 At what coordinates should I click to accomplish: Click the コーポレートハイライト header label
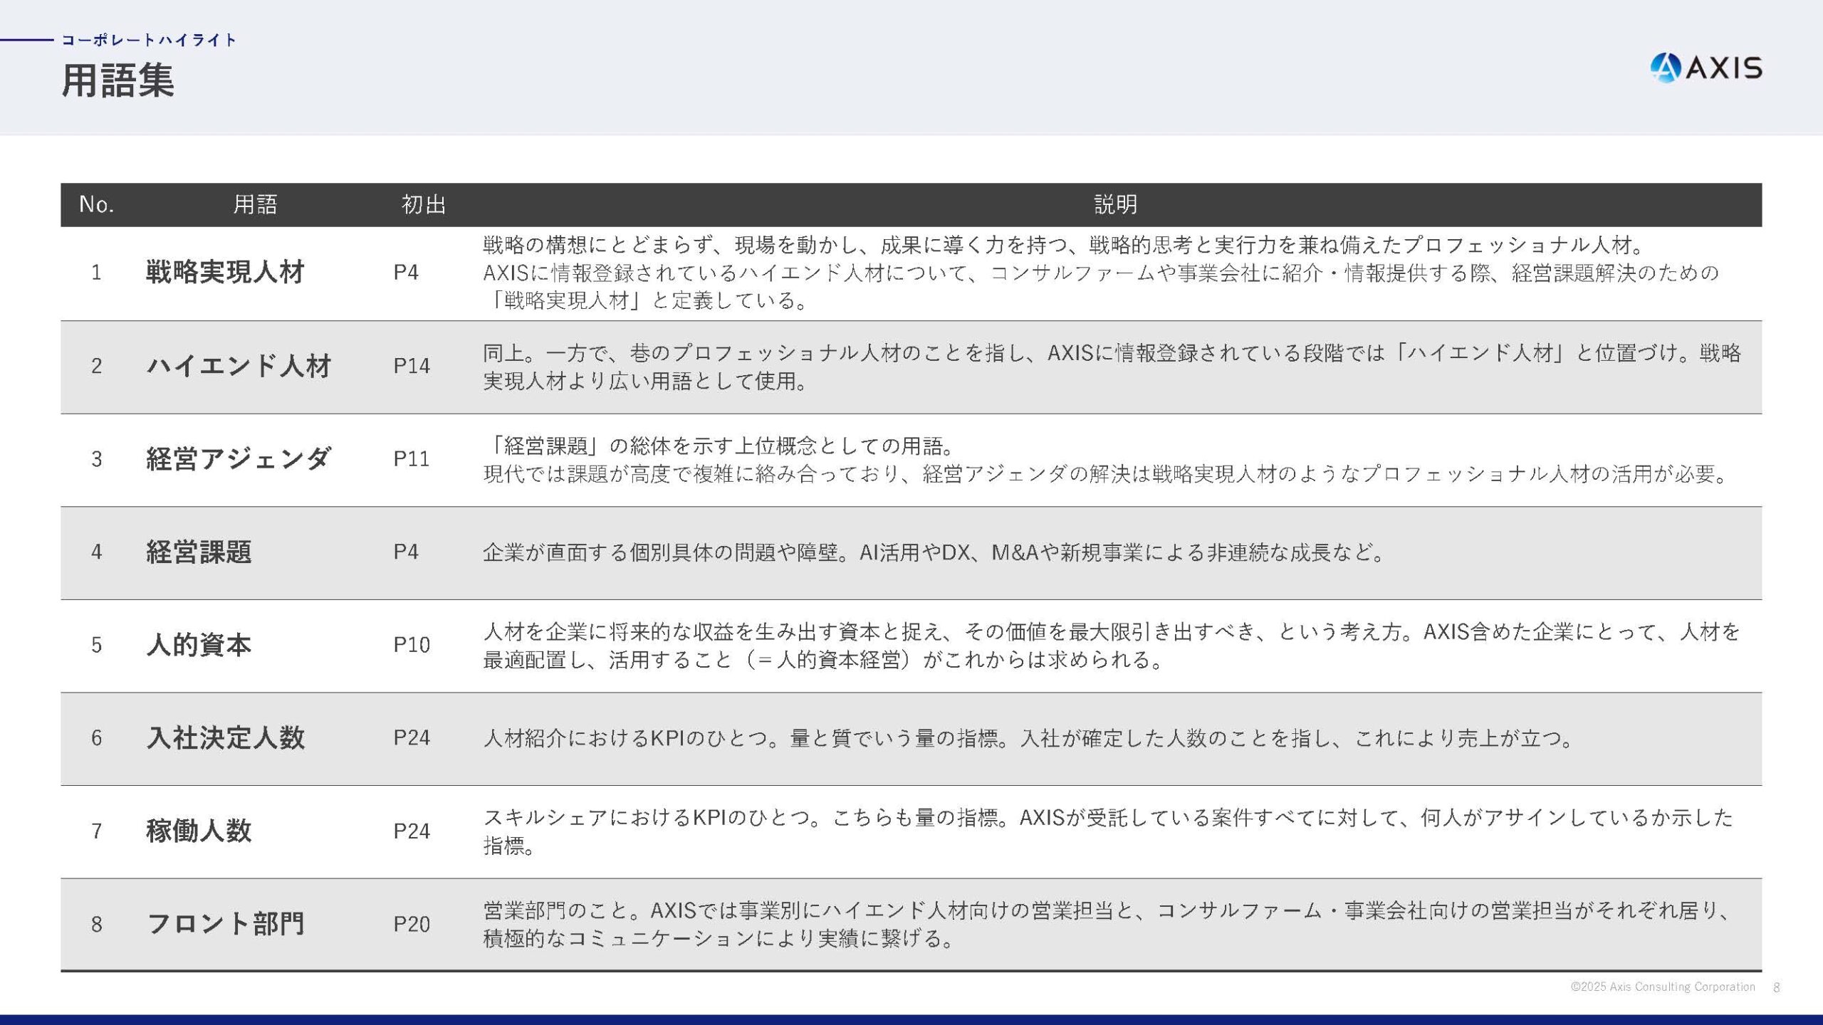(149, 41)
